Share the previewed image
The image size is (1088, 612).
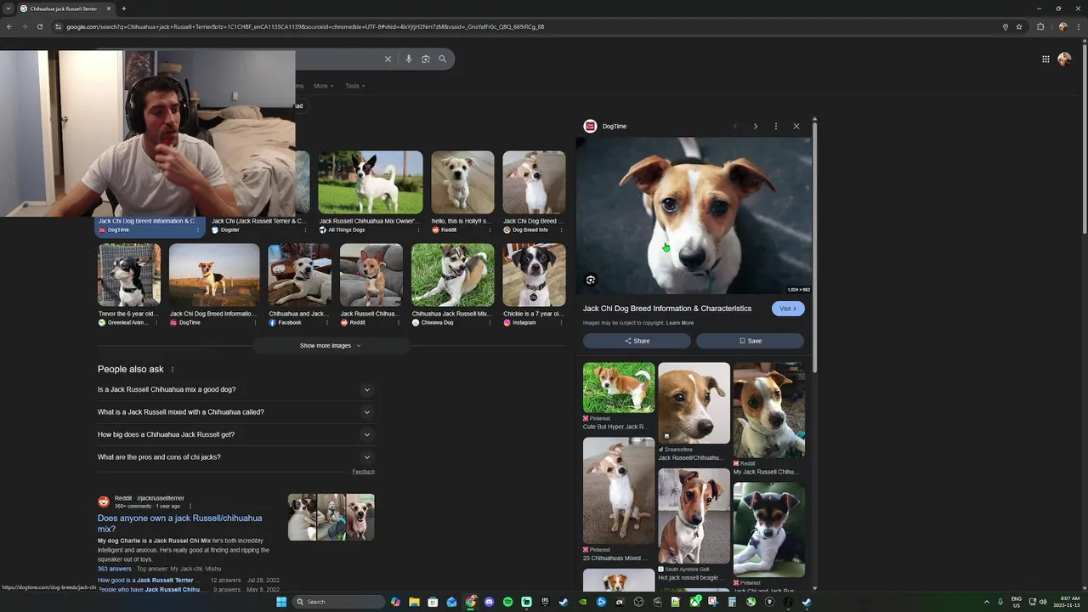coord(637,341)
